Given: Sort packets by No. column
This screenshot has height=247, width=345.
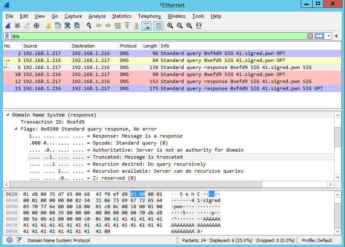Looking at the screenshot, I should [12, 46].
